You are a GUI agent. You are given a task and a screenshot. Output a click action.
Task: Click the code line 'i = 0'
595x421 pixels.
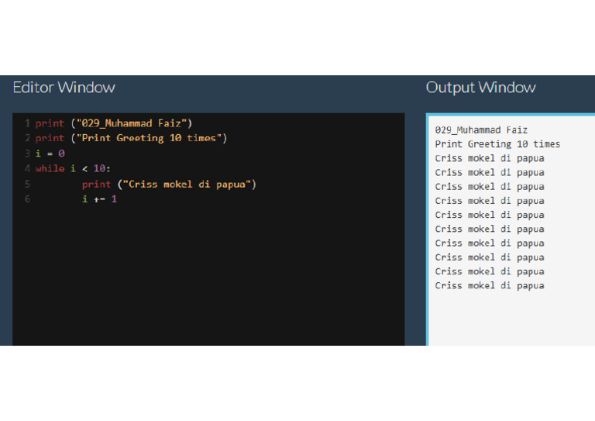click(50, 154)
